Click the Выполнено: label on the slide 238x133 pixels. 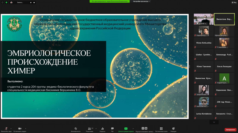point(15,81)
